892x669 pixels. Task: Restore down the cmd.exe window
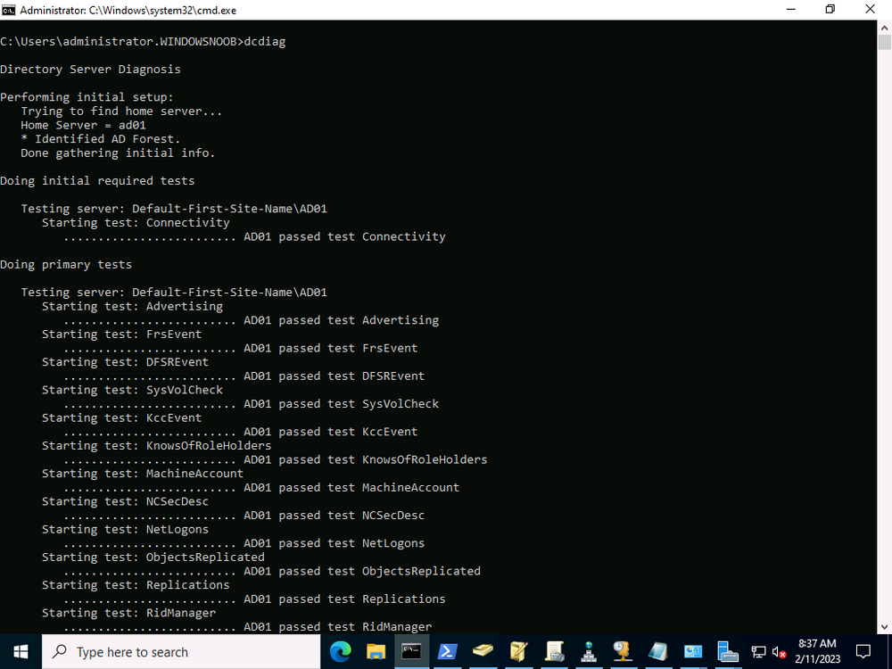click(x=830, y=10)
